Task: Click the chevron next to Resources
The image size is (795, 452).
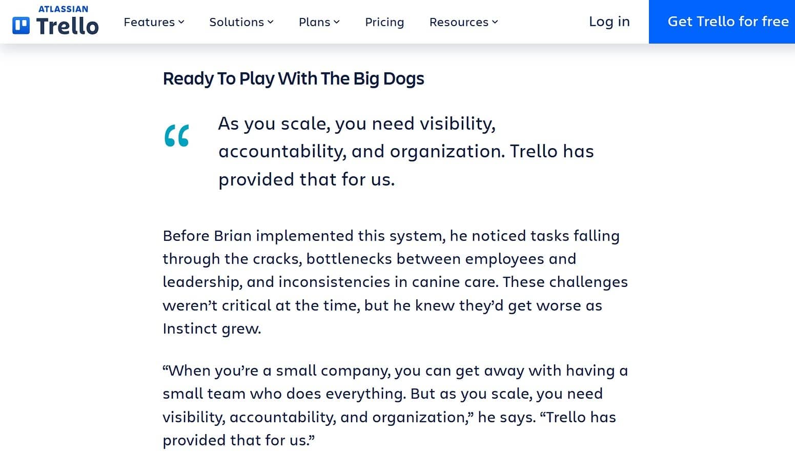Action: tap(494, 22)
